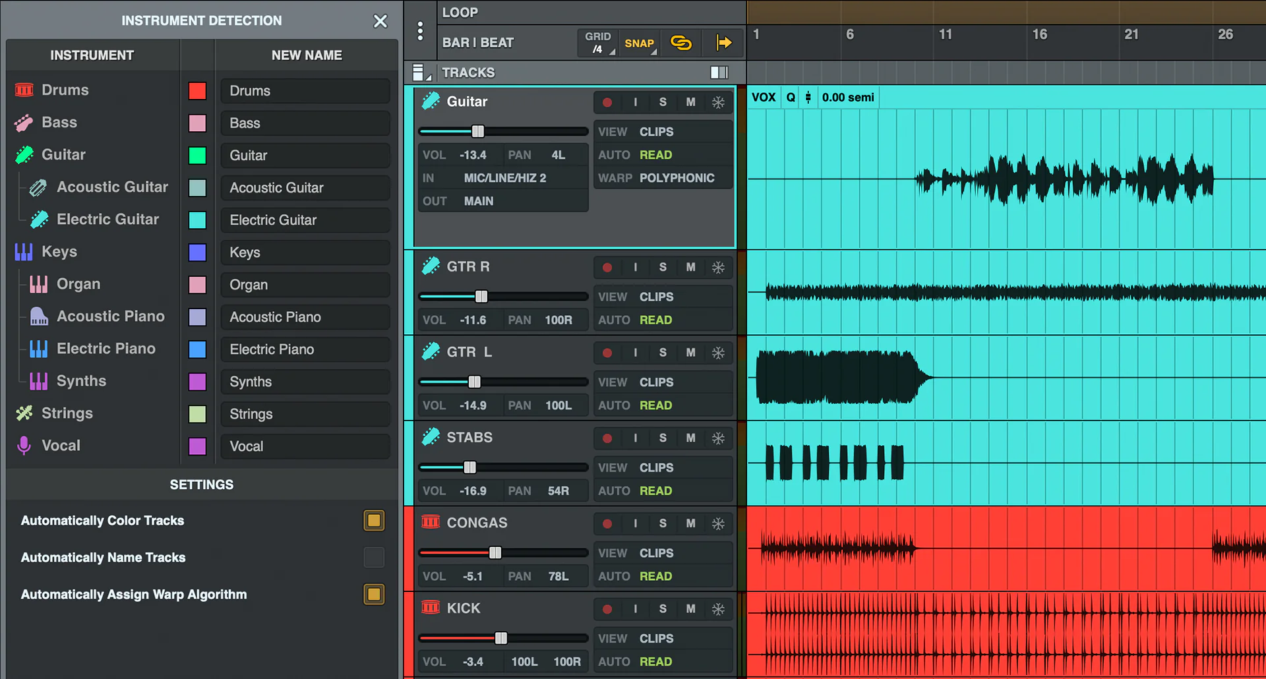Image resolution: width=1266 pixels, height=679 pixels.
Task: Open the Guitar track WARP POLYPHONIC selector
Action: [x=677, y=178]
